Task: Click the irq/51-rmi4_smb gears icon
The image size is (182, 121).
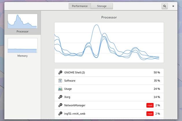Action: pos(60,114)
